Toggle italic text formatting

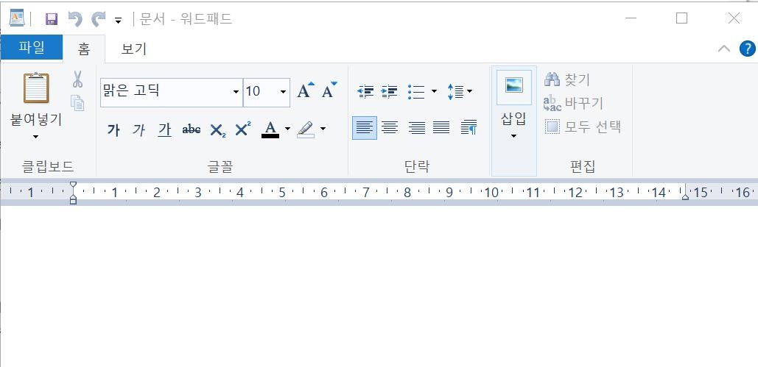pos(138,130)
